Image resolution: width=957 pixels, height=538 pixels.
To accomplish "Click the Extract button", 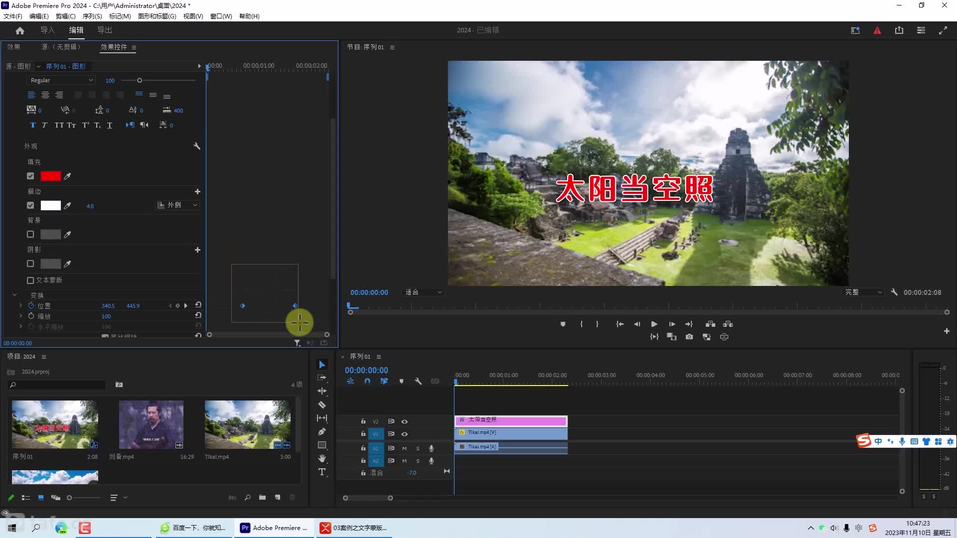I will [728, 324].
